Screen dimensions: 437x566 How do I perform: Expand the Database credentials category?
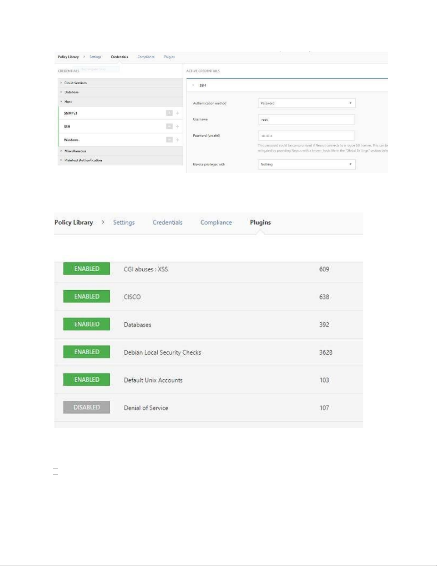point(120,92)
